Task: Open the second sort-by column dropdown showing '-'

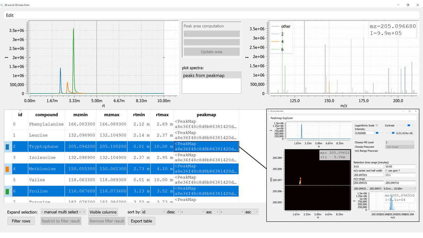Action: [192, 212]
